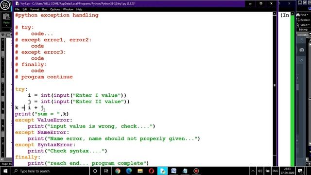The width and height of the screenshot is (311, 175).
Task: Open the Select dropdown in Word ribbon
Action: (303, 25)
